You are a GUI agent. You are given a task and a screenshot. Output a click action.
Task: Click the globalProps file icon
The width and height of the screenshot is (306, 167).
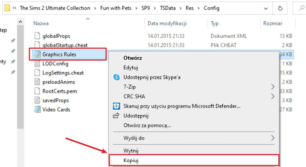click(x=37, y=36)
